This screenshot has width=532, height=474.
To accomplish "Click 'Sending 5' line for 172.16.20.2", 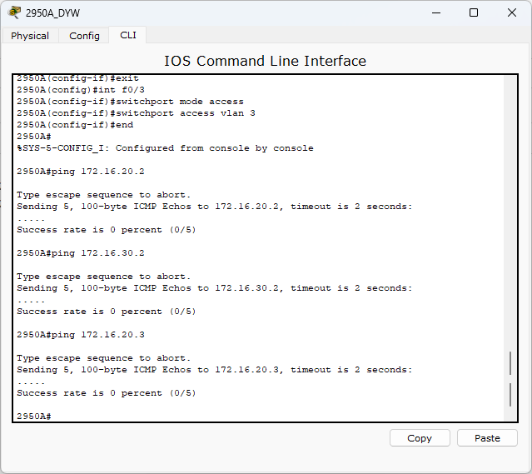I will 215,207.
